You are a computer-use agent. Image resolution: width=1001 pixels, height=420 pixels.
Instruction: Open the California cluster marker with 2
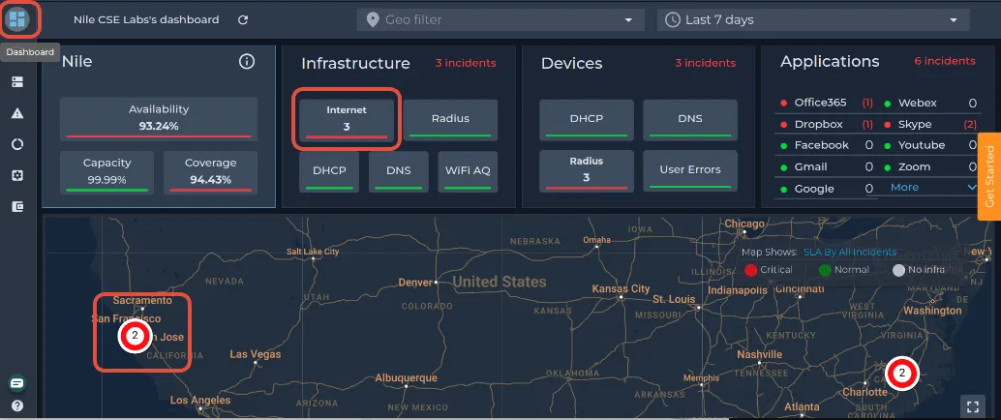tap(134, 336)
